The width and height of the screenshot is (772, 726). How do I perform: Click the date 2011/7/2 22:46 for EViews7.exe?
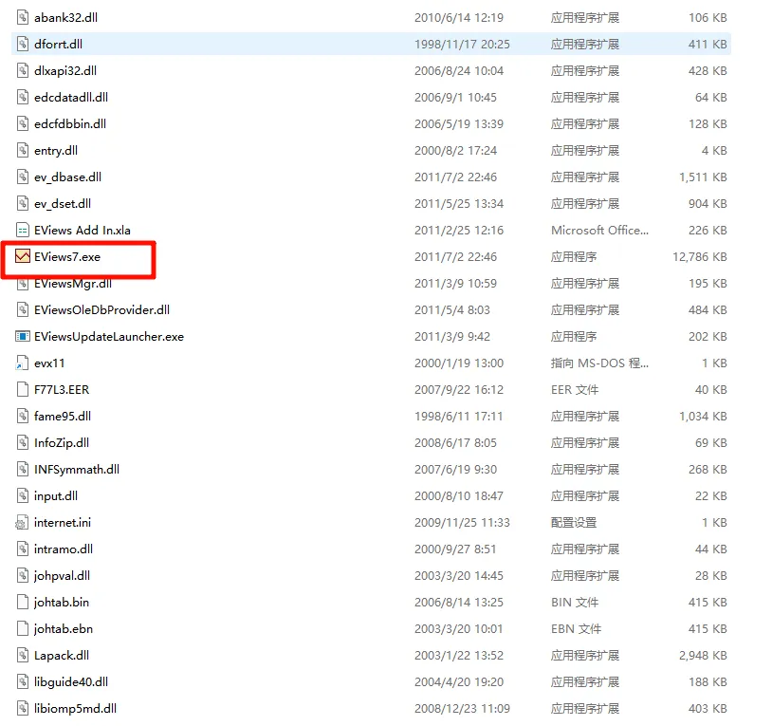point(455,256)
